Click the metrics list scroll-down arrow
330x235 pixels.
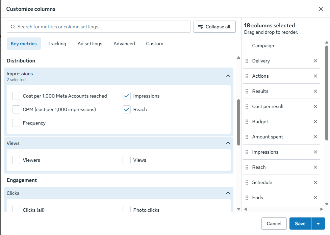pyautogui.click(x=238, y=209)
